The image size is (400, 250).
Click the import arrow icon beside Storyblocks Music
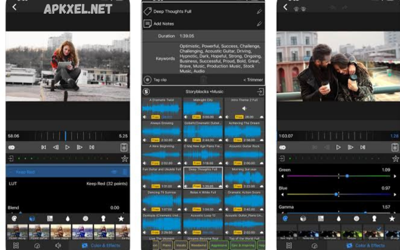point(260,91)
